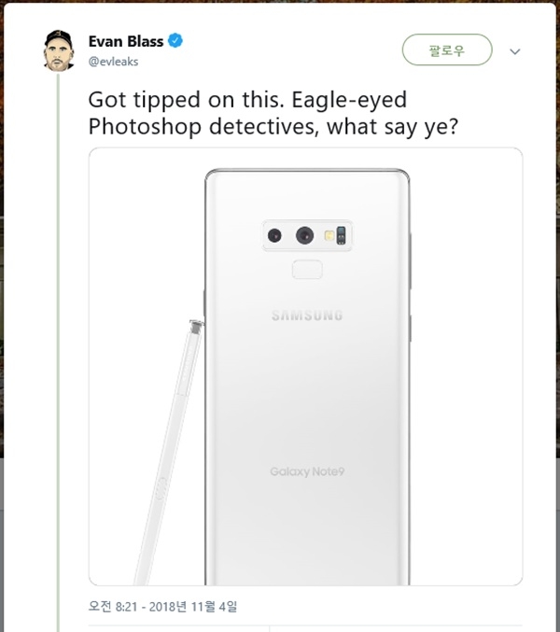Click the Galaxy Note9 text on the phone
The width and height of the screenshot is (560, 632).
[306, 471]
